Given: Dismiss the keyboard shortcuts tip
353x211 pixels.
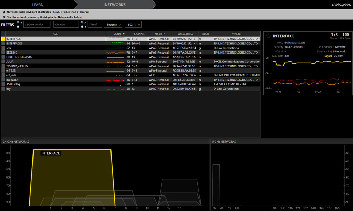Looking at the screenshot, I should pos(4,12).
